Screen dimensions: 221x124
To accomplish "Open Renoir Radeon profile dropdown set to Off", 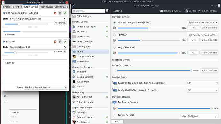I will point(202,83).
